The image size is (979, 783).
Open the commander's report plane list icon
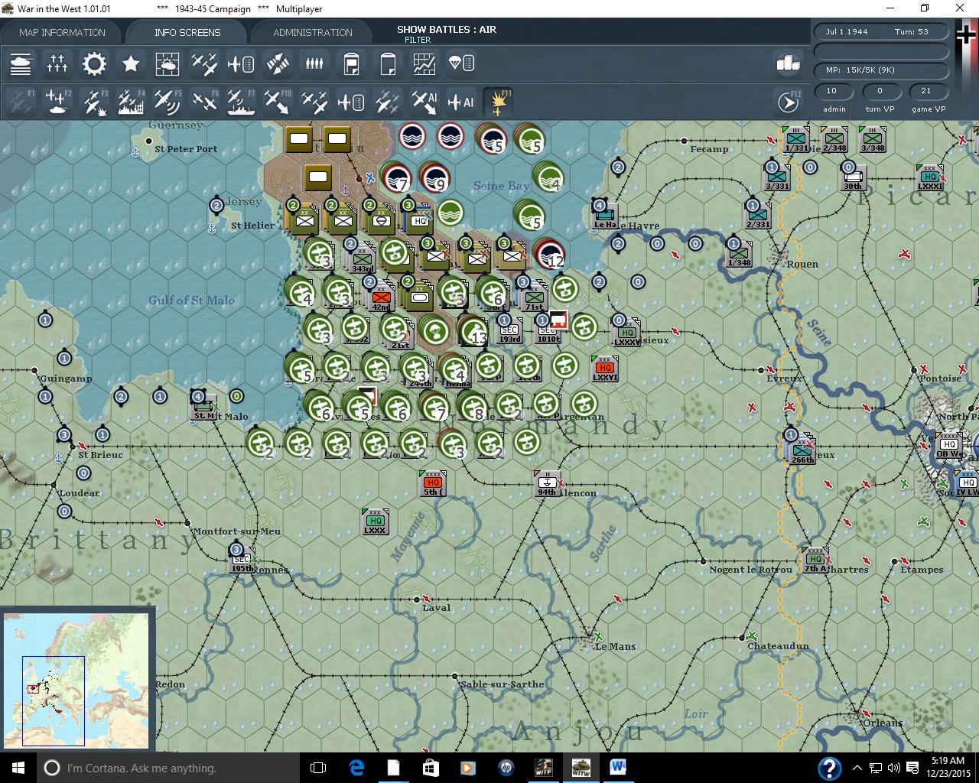[x=241, y=63]
